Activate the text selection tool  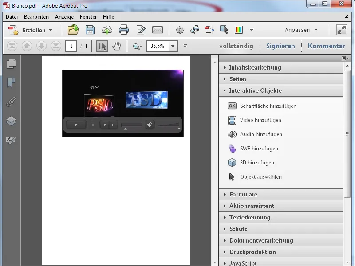coord(102,46)
